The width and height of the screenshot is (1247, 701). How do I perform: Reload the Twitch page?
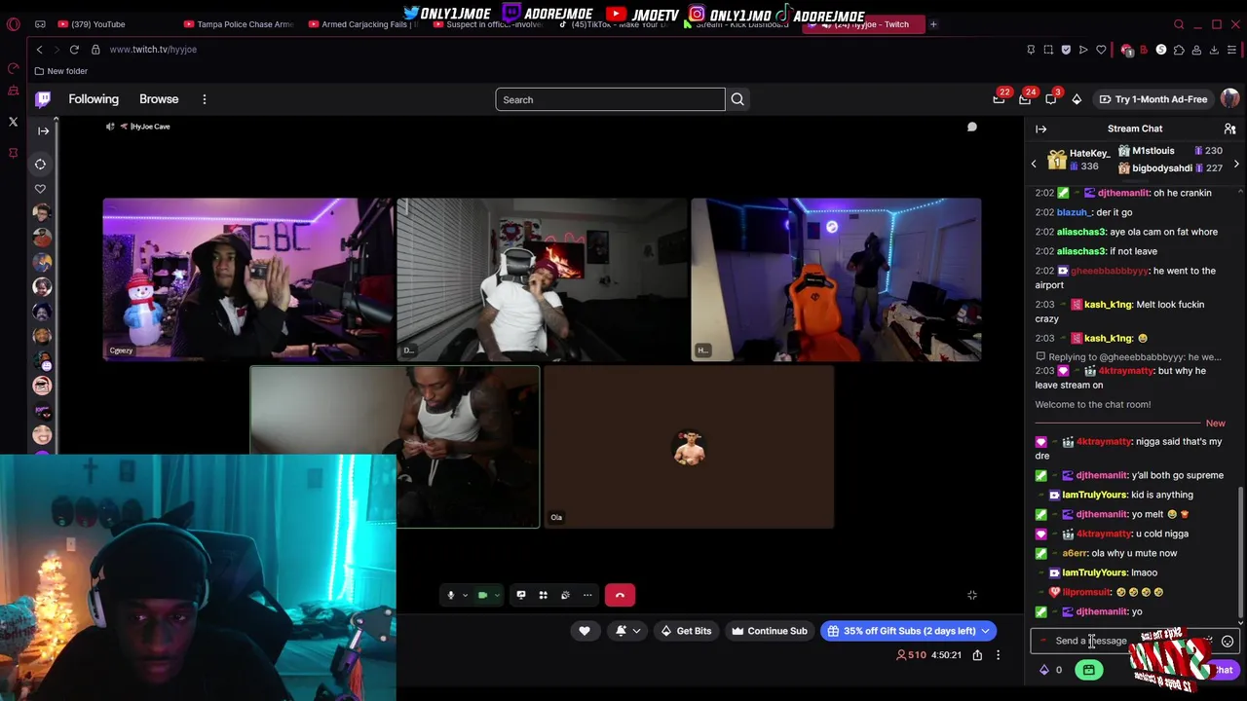tap(74, 50)
